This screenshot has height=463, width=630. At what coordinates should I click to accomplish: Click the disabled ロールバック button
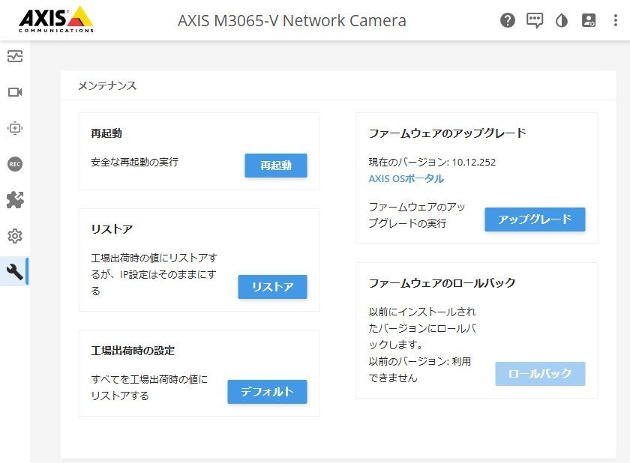click(x=540, y=374)
